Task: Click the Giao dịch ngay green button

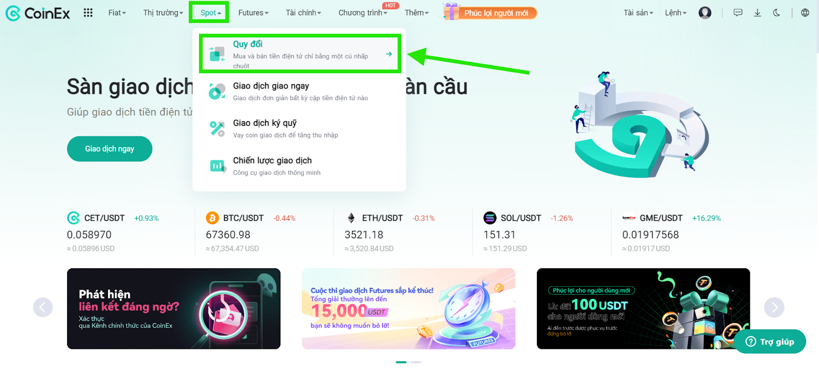Action: pyautogui.click(x=110, y=149)
